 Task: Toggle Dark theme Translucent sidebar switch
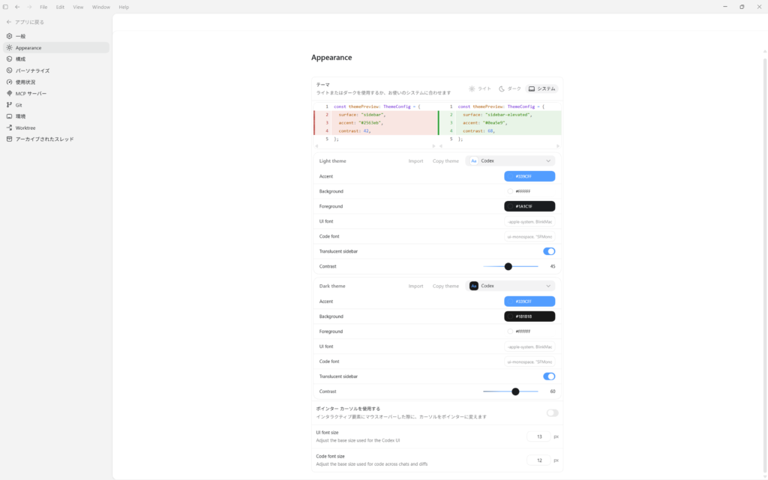point(549,376)
